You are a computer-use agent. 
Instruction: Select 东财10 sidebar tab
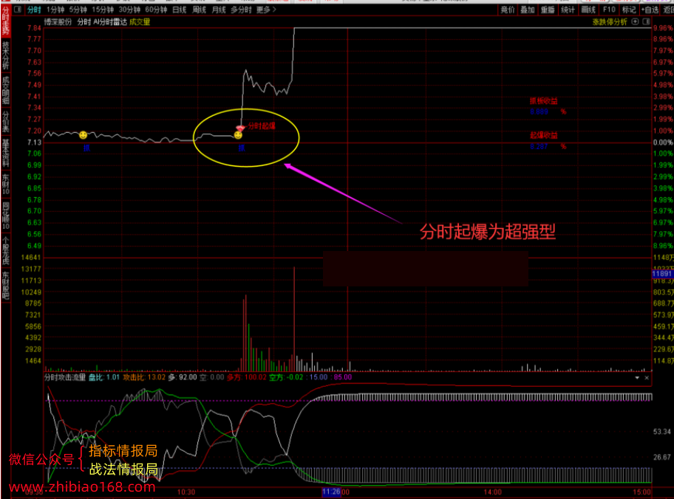(x=6, y=184)
